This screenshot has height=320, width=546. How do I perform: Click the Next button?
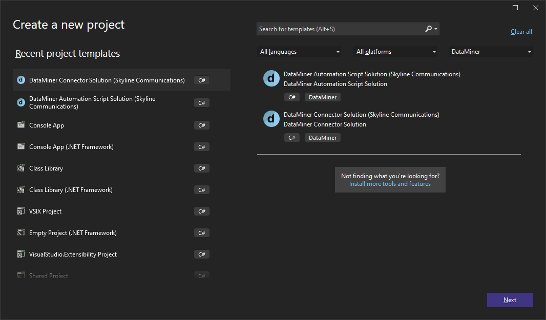coord(510,300)
